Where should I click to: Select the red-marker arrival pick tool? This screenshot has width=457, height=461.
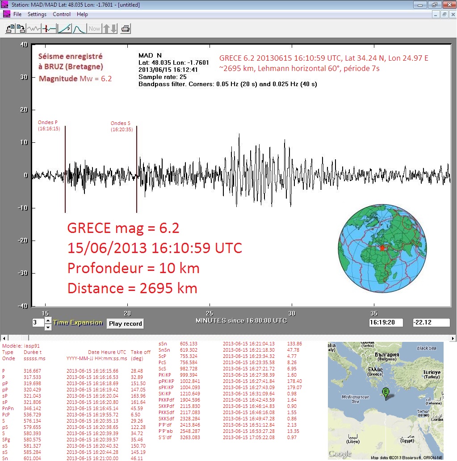[x=49, y=29]
